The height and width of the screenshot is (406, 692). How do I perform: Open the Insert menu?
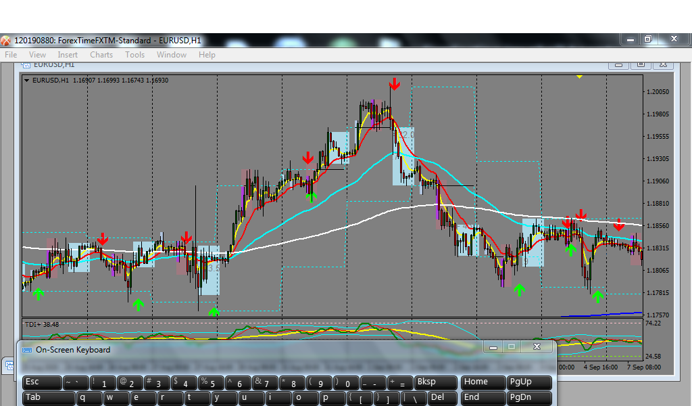(x=68, y=55)
